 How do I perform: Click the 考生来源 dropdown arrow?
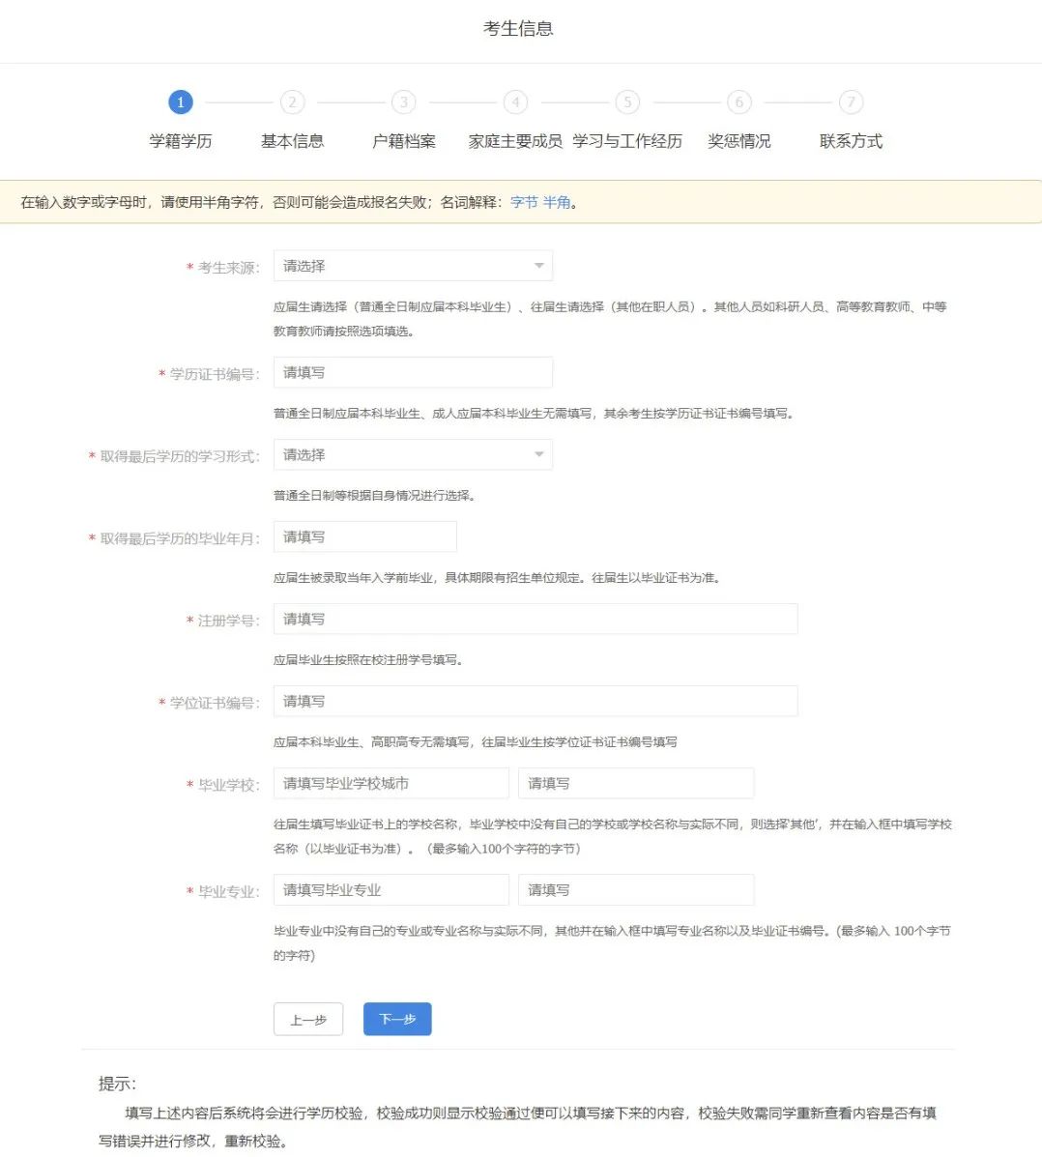(x=538, y=265)
